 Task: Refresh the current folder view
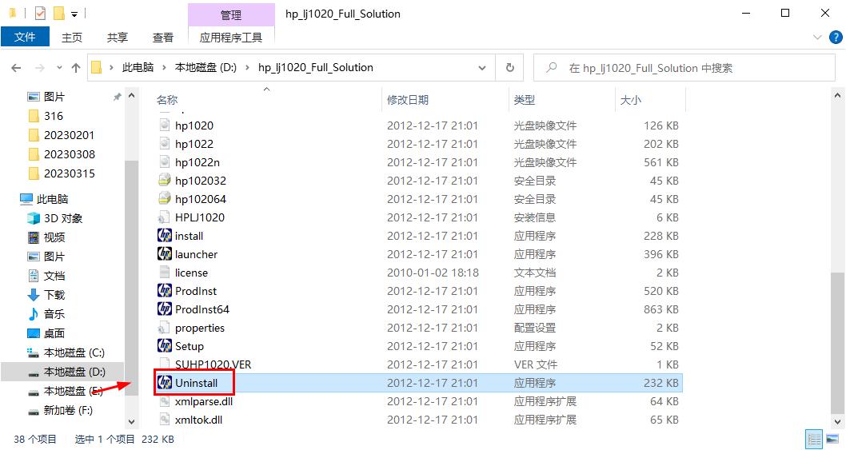pyautogui.click(x=510, y=68)
